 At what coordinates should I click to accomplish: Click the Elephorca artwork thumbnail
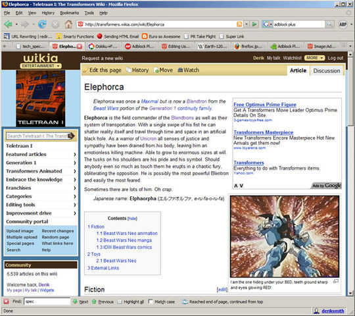(285, 236)
